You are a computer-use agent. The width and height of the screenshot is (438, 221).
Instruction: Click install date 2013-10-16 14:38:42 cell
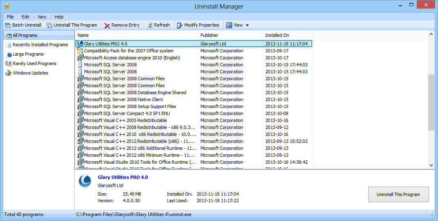click(x=286, y=162)
